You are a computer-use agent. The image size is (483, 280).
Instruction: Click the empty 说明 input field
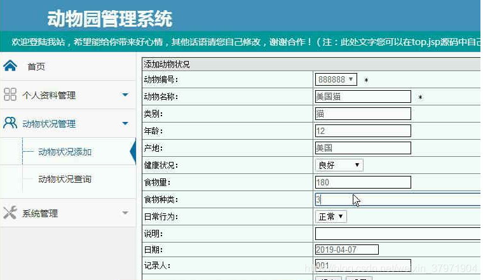tap(398, 234)
